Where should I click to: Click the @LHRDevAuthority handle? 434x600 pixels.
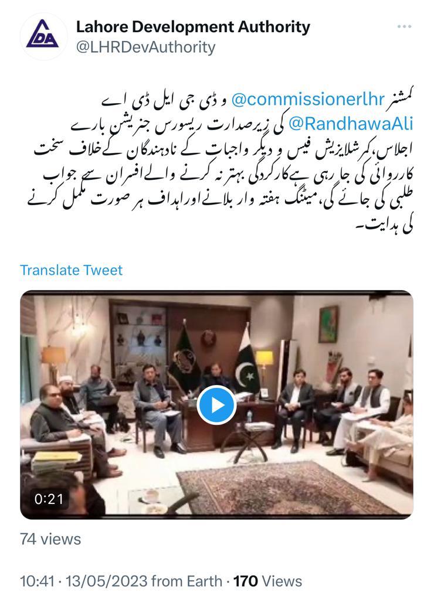[x=145, y=47]
